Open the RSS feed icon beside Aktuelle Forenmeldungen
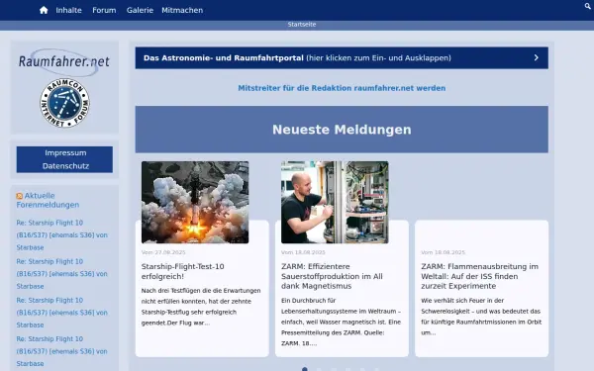This screenshot has width=594, height=371. click(x=20, y=196)
